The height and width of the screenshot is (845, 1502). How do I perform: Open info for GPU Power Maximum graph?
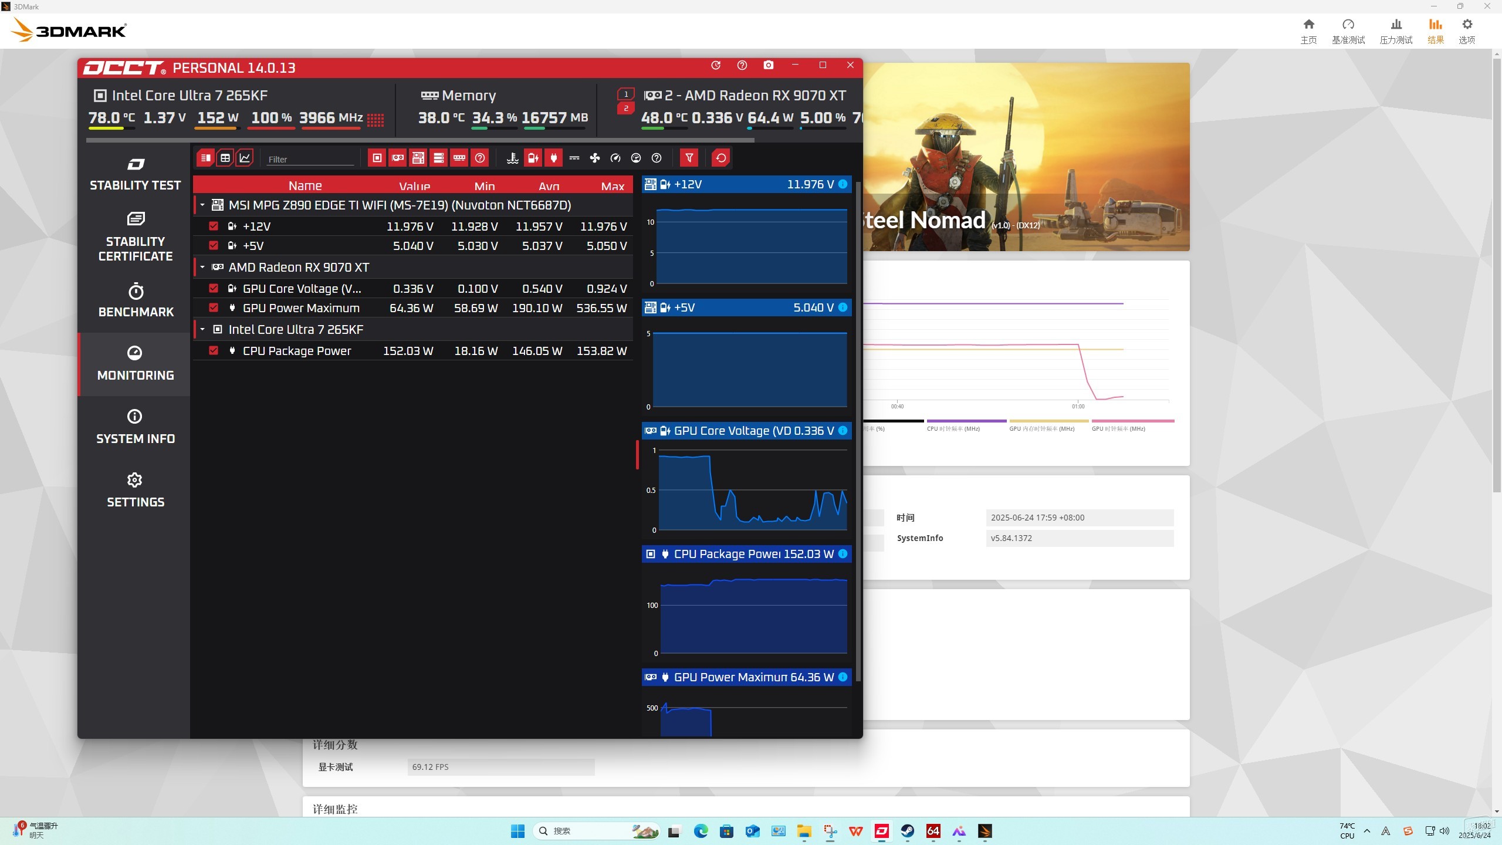(843, 677)
